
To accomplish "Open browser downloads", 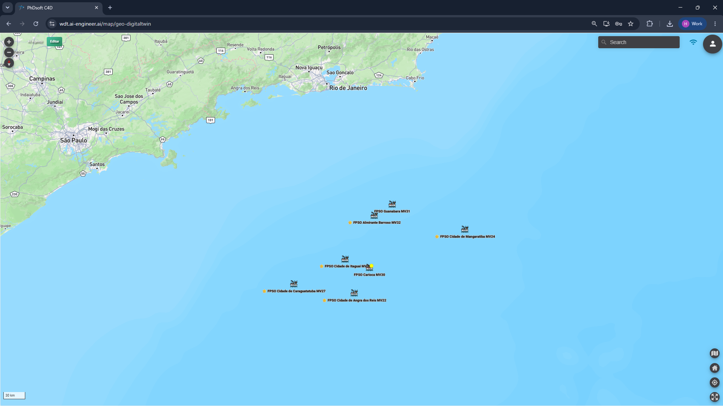I will click(x=669, y=24).
